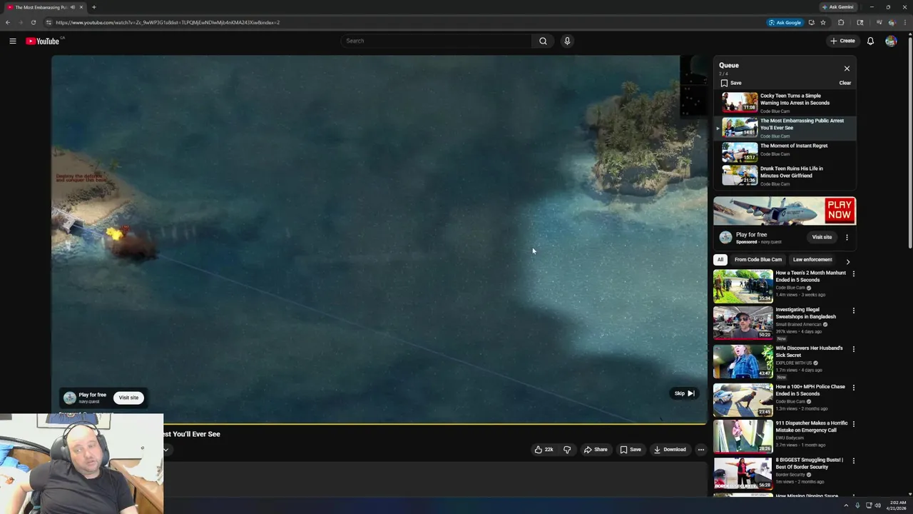The image size is (913, 514).
Task: Select the From Code Blue Cam chip
Action: point(758,260)
